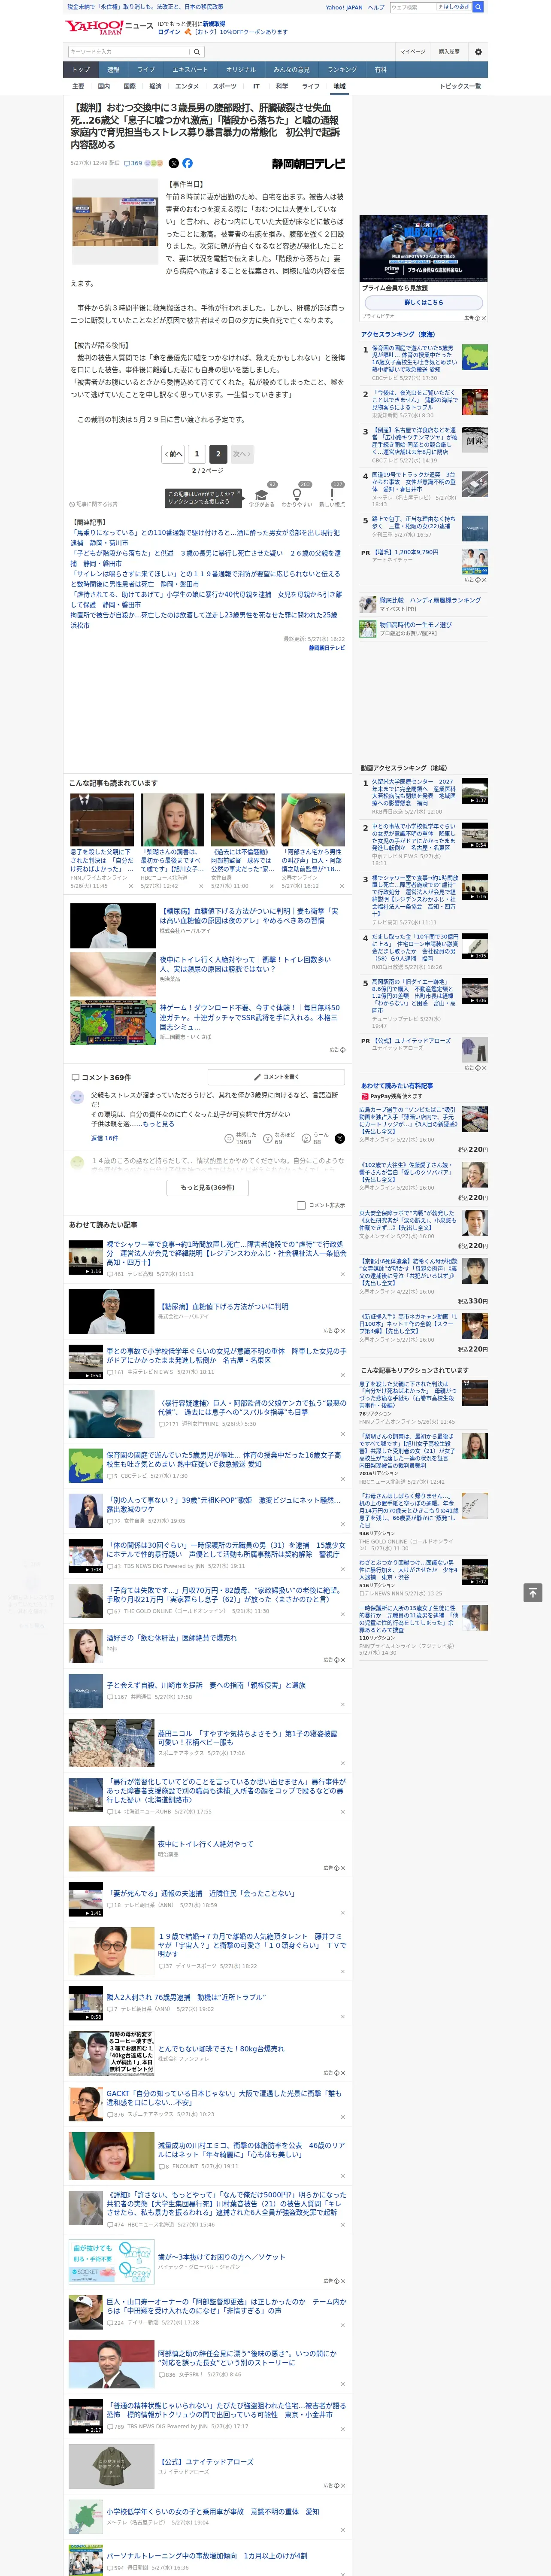This screenshot has height=2576, width=551.
Task: Click the 静岡朝日テレビ logo beside headline
Action: tap(308, 163)
